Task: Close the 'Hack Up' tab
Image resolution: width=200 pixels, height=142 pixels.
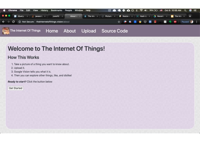Action: (149, 16)
